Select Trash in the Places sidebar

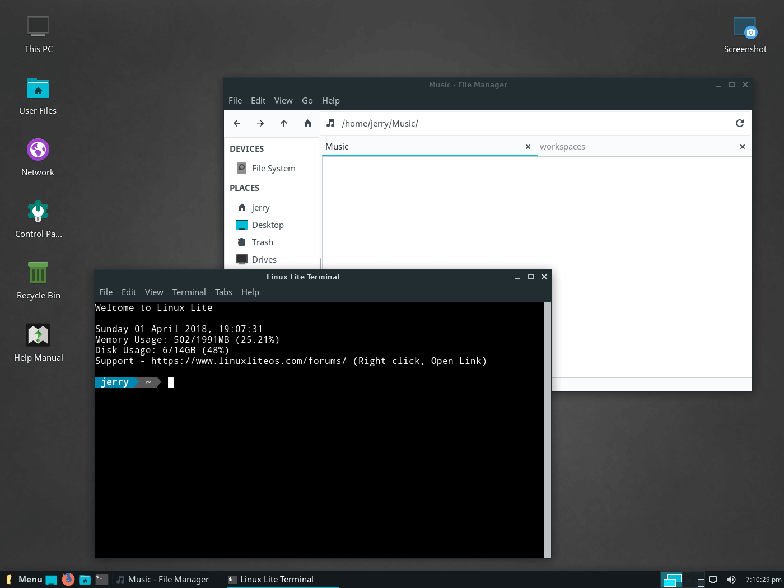[x=262, y=242]
